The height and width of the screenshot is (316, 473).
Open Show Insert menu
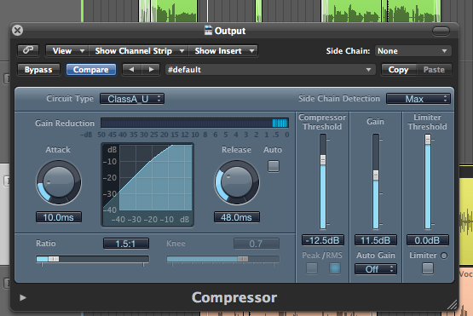223,50
